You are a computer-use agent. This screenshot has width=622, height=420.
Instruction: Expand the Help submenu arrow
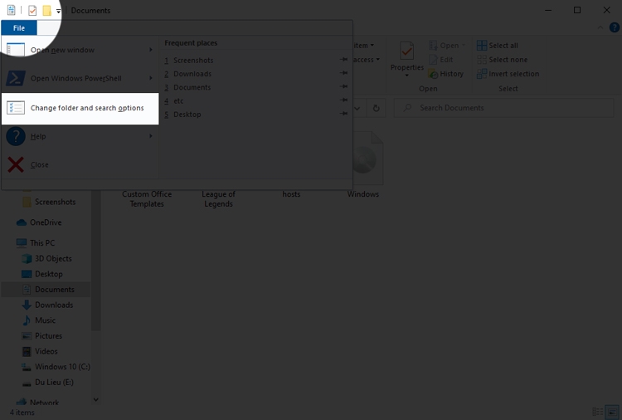(x=151, y=136)
